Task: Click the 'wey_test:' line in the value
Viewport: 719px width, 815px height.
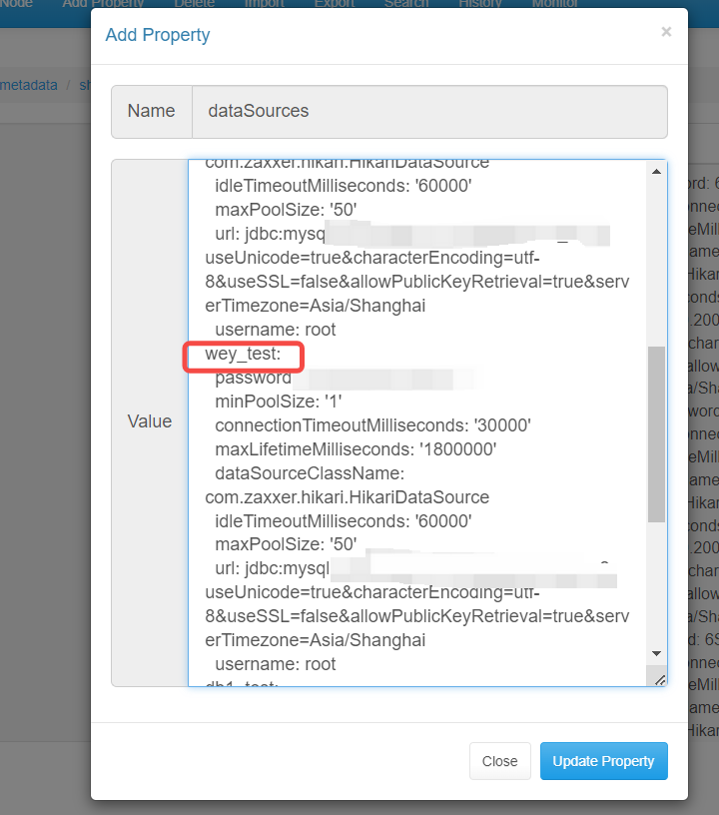Action: [x=243, y=354]
